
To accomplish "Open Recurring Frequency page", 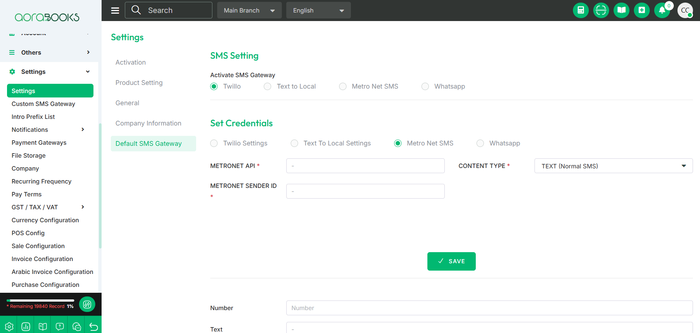I will (41, 181).
